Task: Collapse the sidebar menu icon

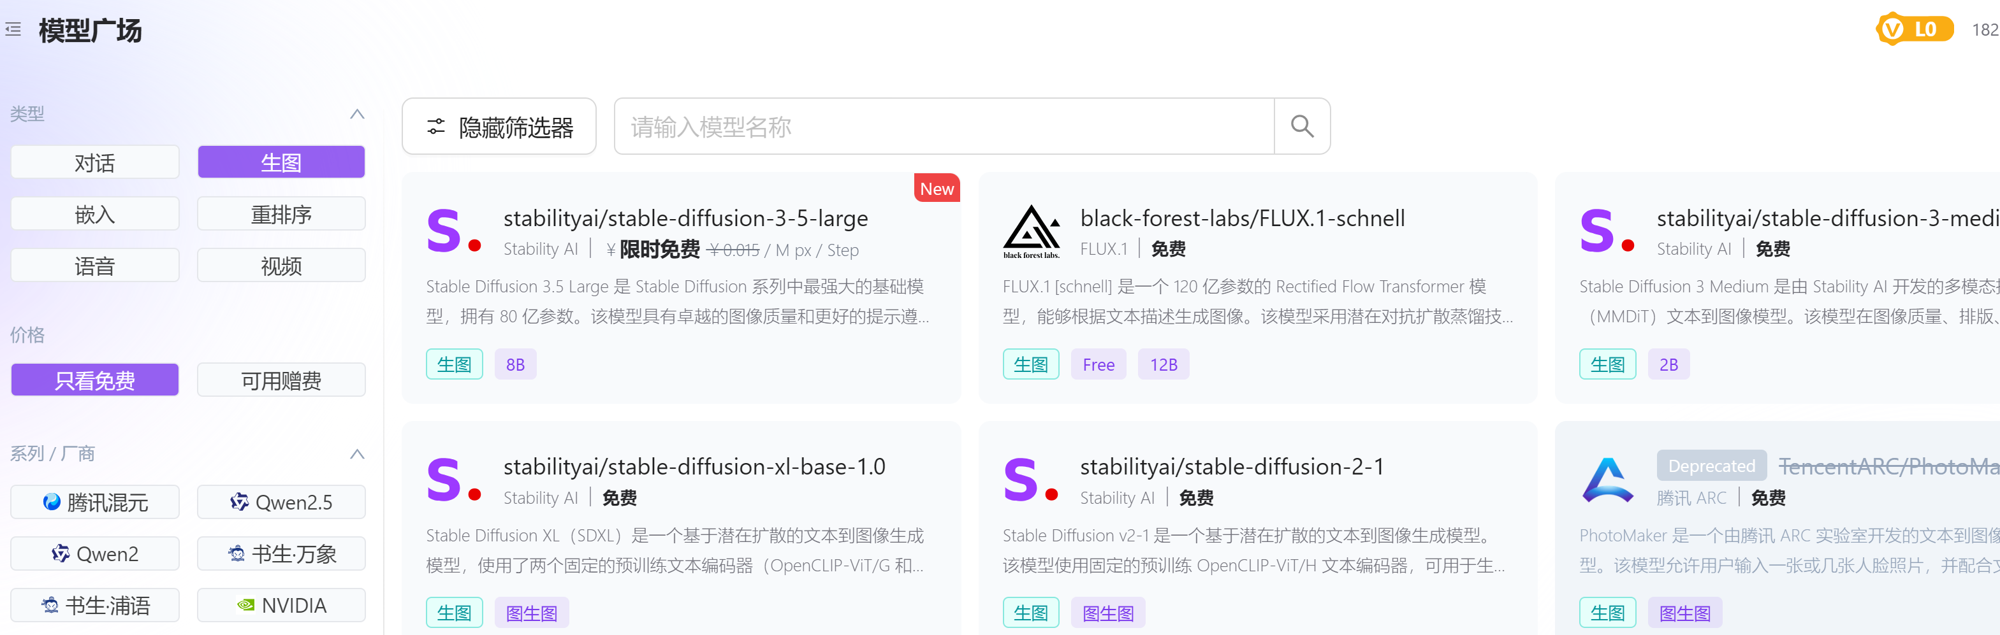Action: coord(13,30)
